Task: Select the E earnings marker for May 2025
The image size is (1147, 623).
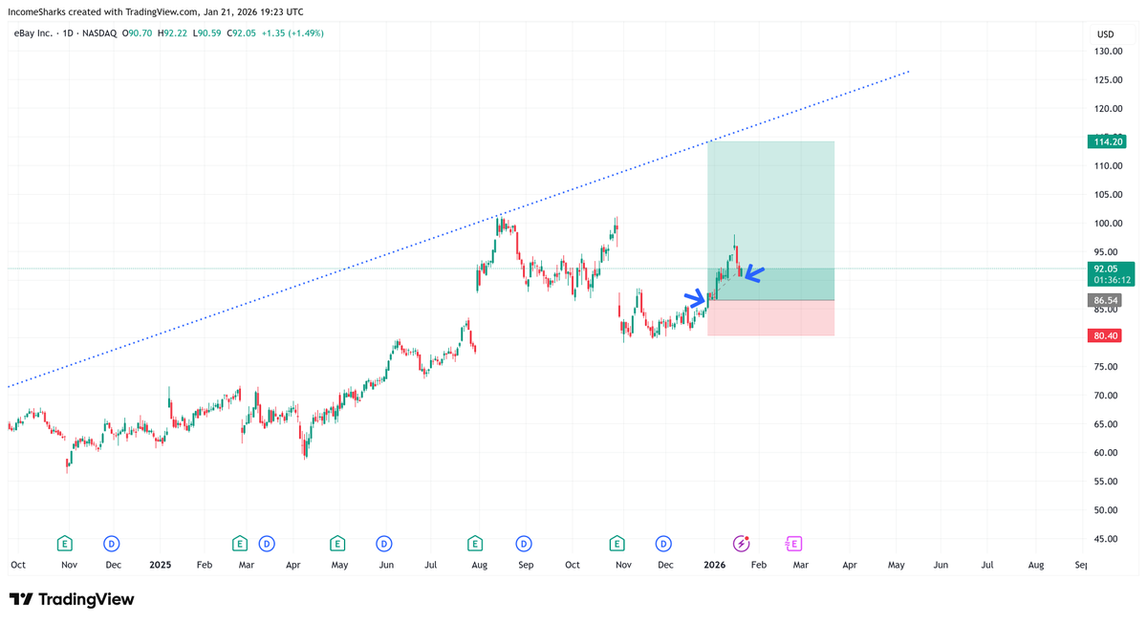Action: point(337,544)
